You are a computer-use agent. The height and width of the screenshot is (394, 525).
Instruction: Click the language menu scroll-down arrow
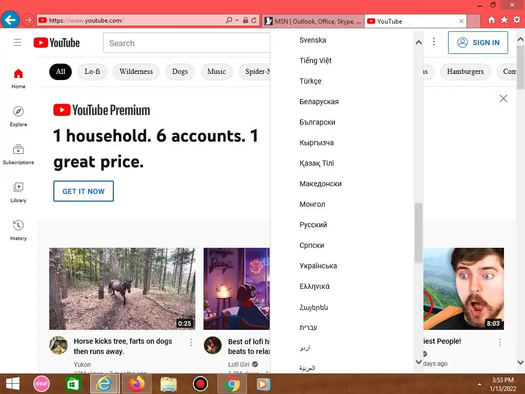pos(418,362)
